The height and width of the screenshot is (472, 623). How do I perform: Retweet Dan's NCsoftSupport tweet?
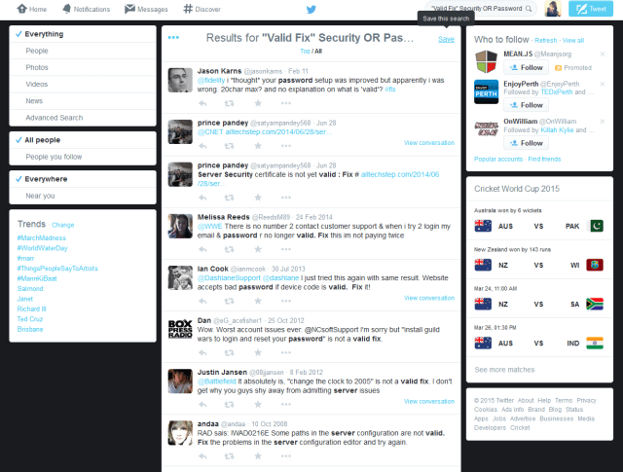pos(230,353)
